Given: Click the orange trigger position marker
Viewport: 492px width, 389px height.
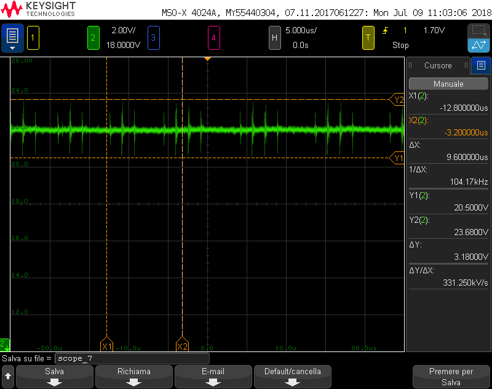Looking at the screenshot, I should pos(207,59).
